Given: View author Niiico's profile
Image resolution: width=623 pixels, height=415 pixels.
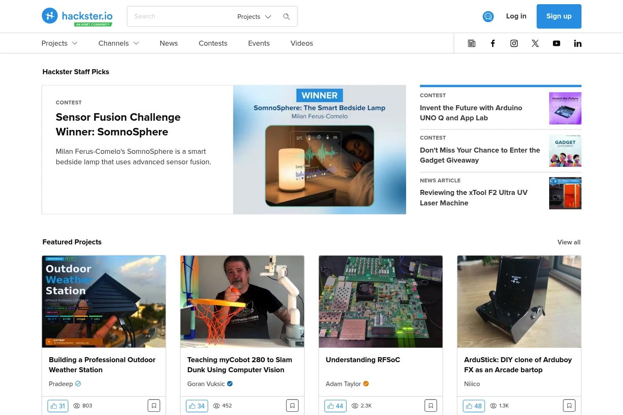Looking at the screenshot, I should pos(472,384).
